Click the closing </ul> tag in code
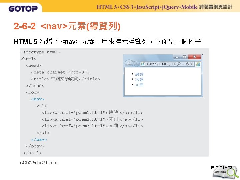The height and width of the screenshot is (180, 240). click(x=43, y=133)
